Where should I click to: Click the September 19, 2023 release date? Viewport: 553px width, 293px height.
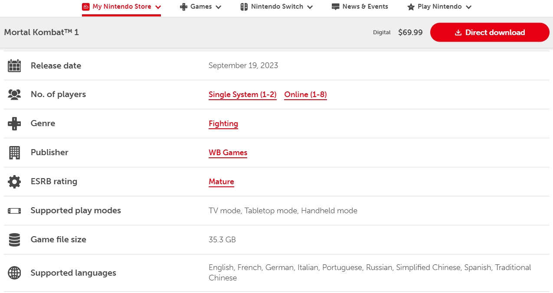243,66
